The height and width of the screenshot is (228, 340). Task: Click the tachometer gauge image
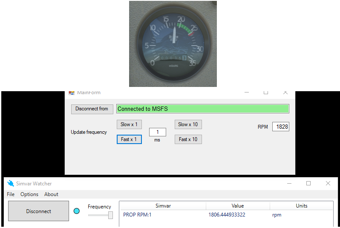[x=173, y=43]
